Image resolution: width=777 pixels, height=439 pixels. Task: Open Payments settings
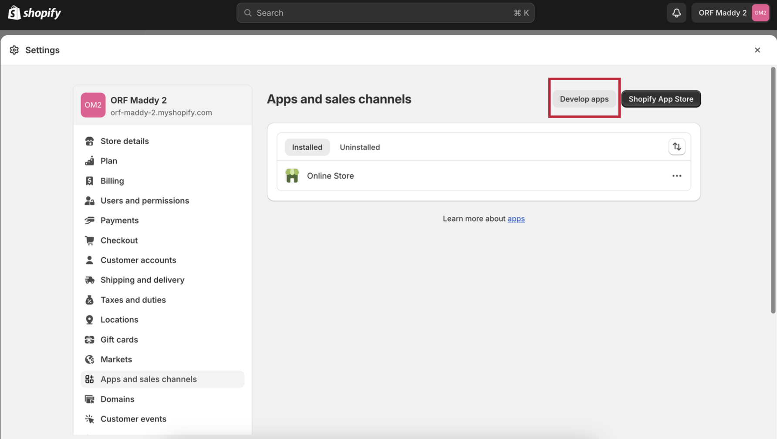tap(162, 220)
